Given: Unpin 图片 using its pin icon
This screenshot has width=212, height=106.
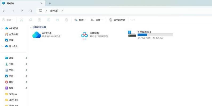Looking at the screenshot, I should (x=26, y=76).
